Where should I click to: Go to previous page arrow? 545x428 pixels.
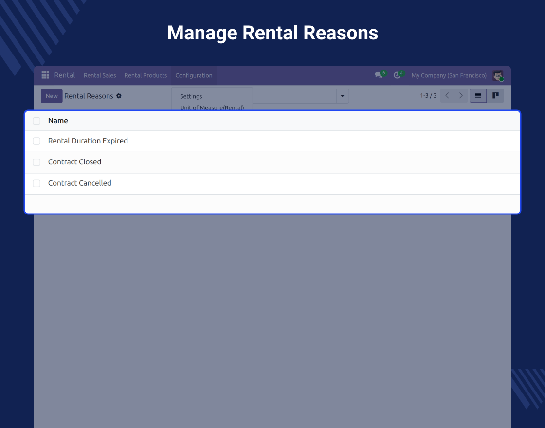click(447, 95)
